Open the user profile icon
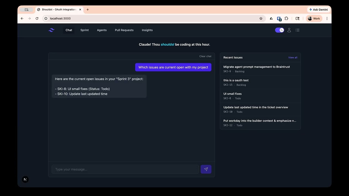Screen dimensions: 349x196 coord(289,30)
